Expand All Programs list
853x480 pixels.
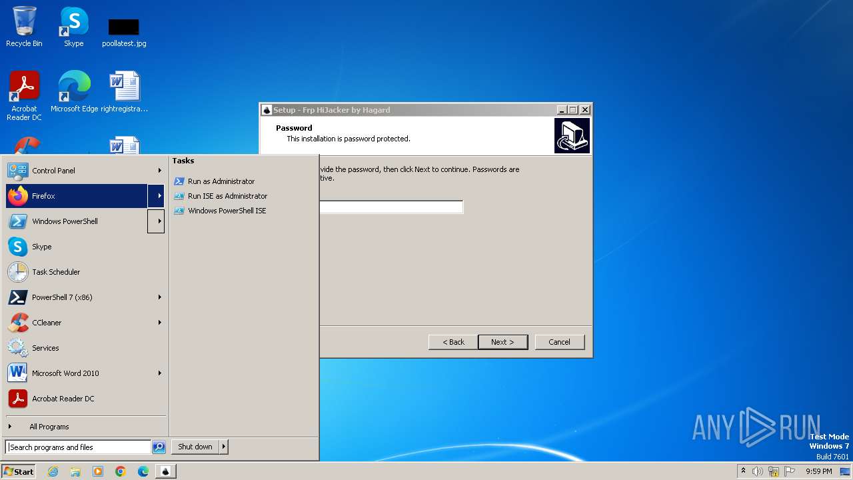85,427
